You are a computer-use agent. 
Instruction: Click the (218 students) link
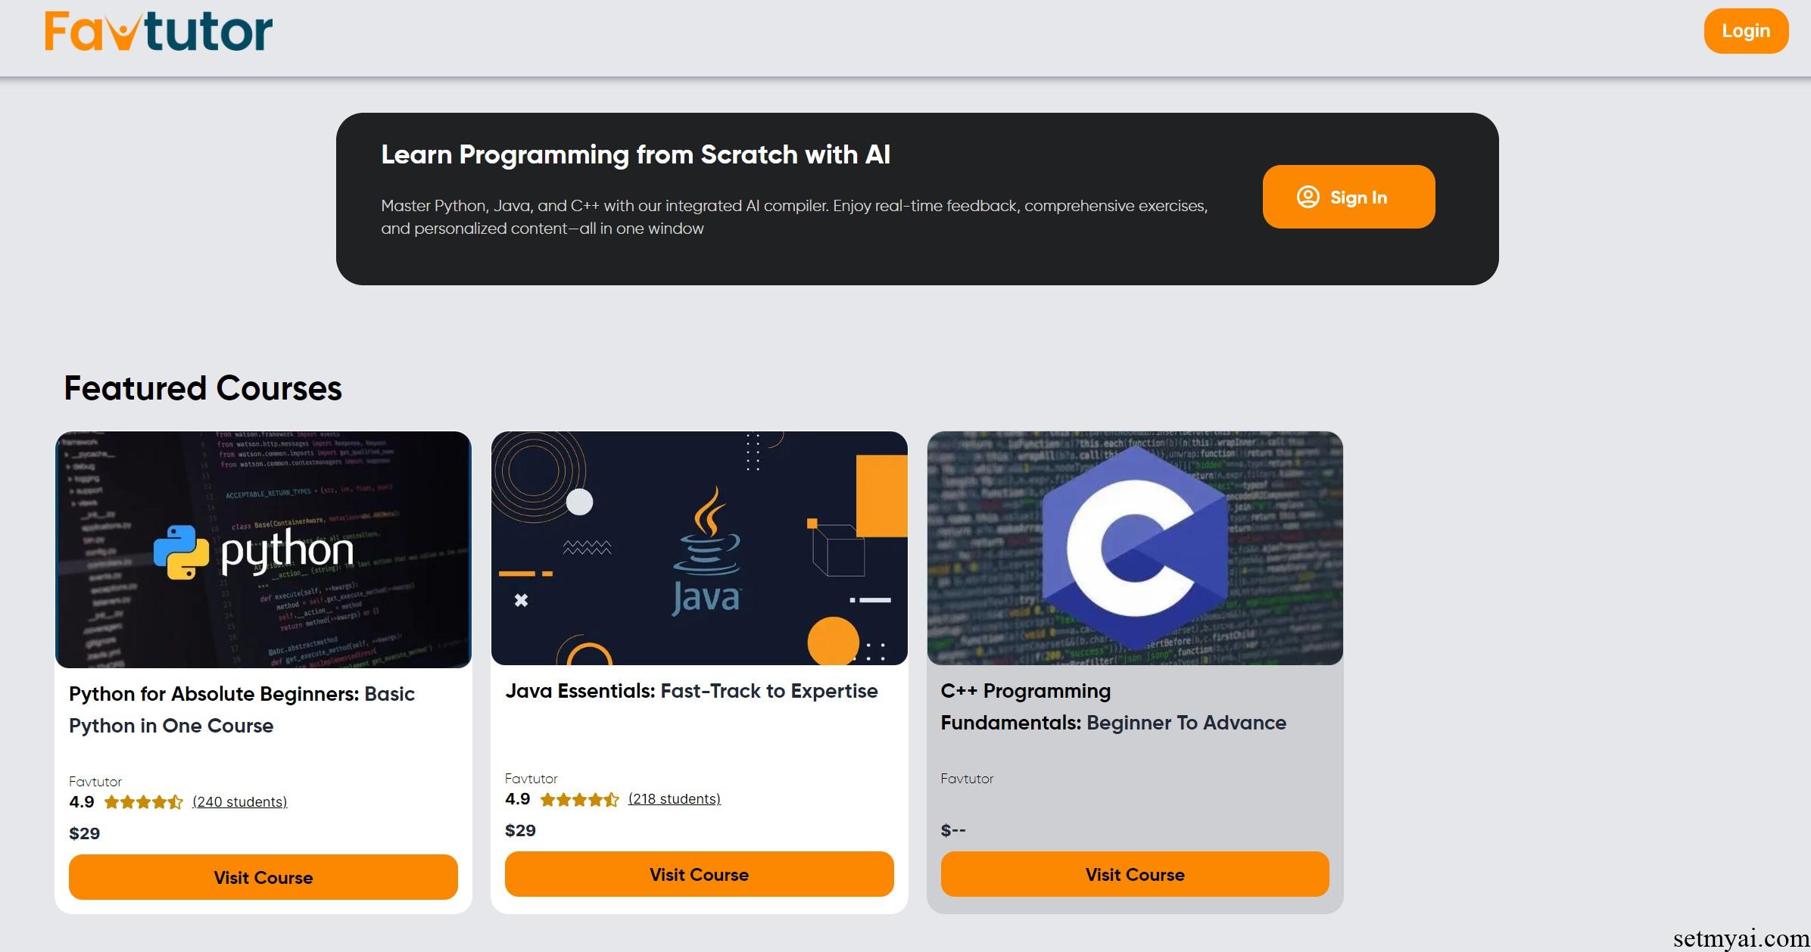[675, 799]
